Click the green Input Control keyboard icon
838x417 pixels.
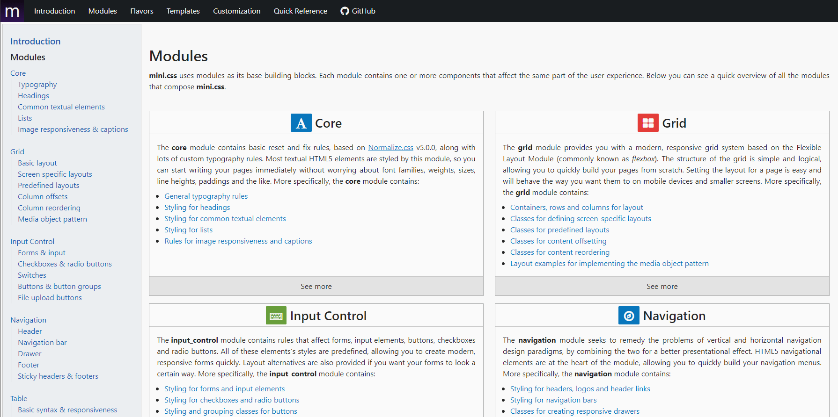pos(276,316)
